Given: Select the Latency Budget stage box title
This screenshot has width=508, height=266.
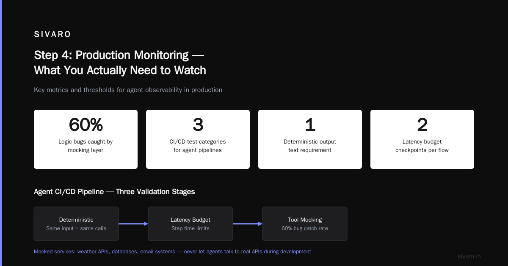Looking at the screenshot, I should (190, 220).
